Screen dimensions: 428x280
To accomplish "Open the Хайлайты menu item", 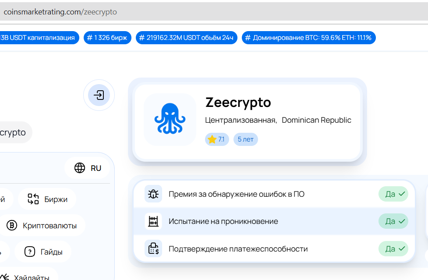I will (x=31, y=277).
